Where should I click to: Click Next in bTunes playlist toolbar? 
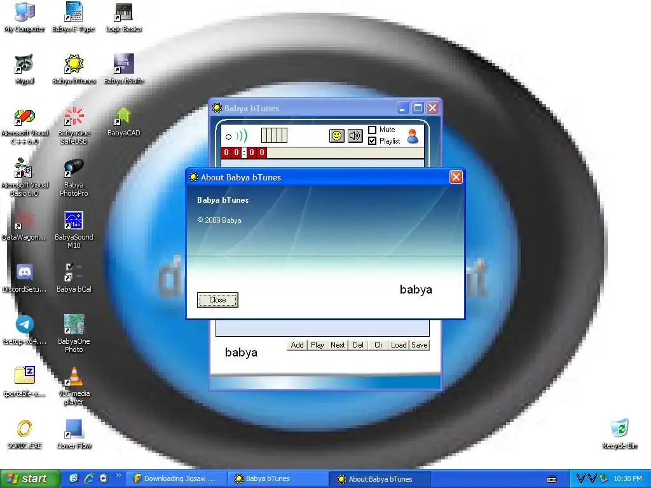tap(338, 345)
